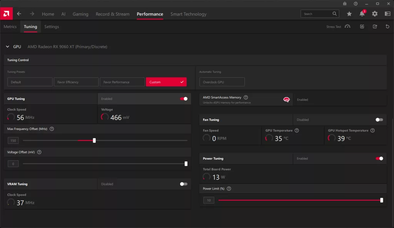The width and height of the screenshot is (394, 228).
Task: Disable the Power Tuning toggle
Action: tap(379, 158)
